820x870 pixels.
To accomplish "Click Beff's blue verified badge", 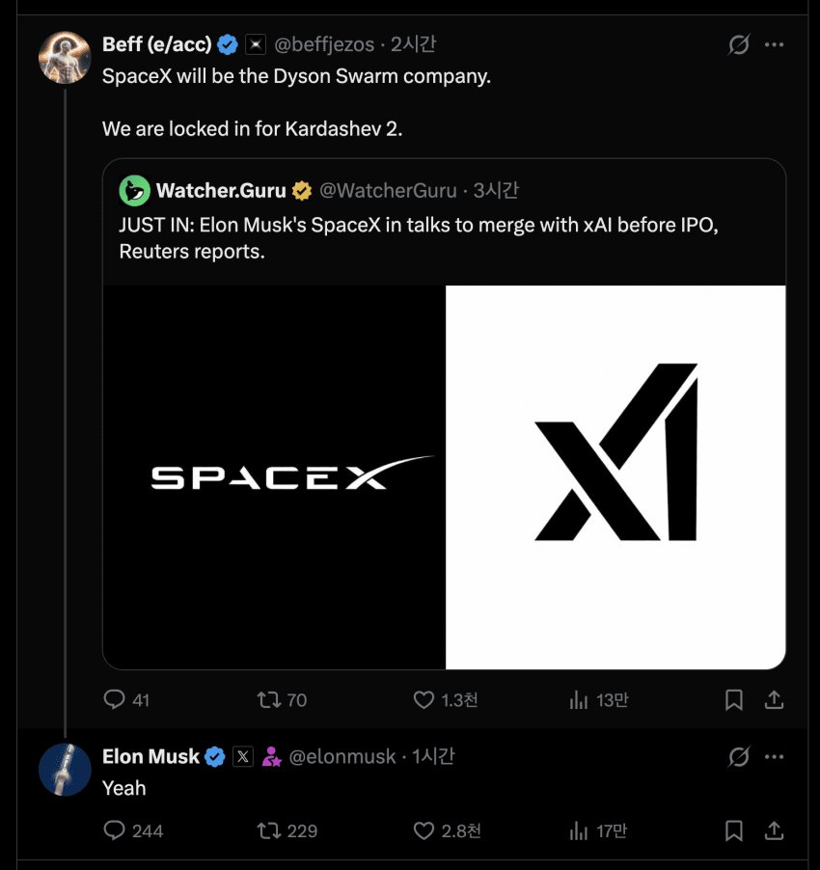I will tap(228, 43).
